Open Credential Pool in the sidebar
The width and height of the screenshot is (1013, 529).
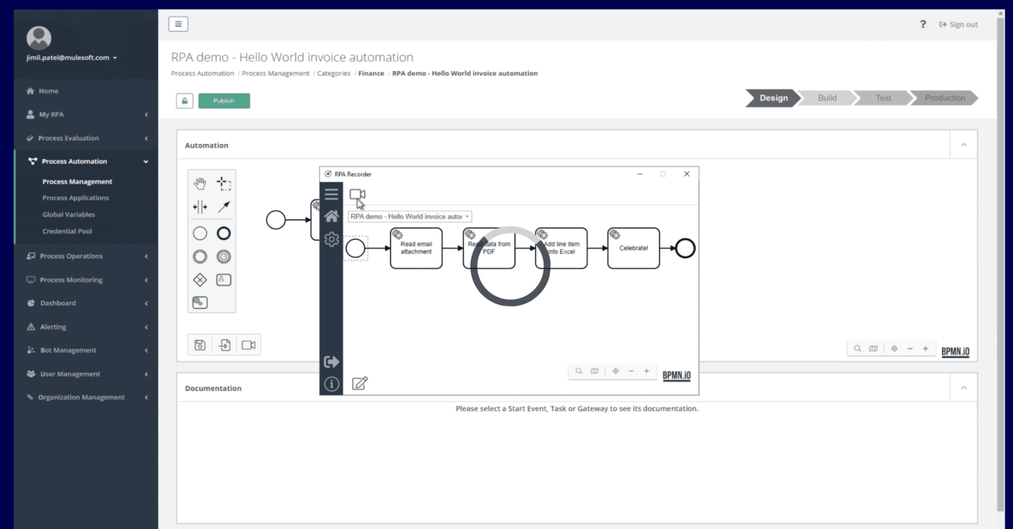coord(67,231)
